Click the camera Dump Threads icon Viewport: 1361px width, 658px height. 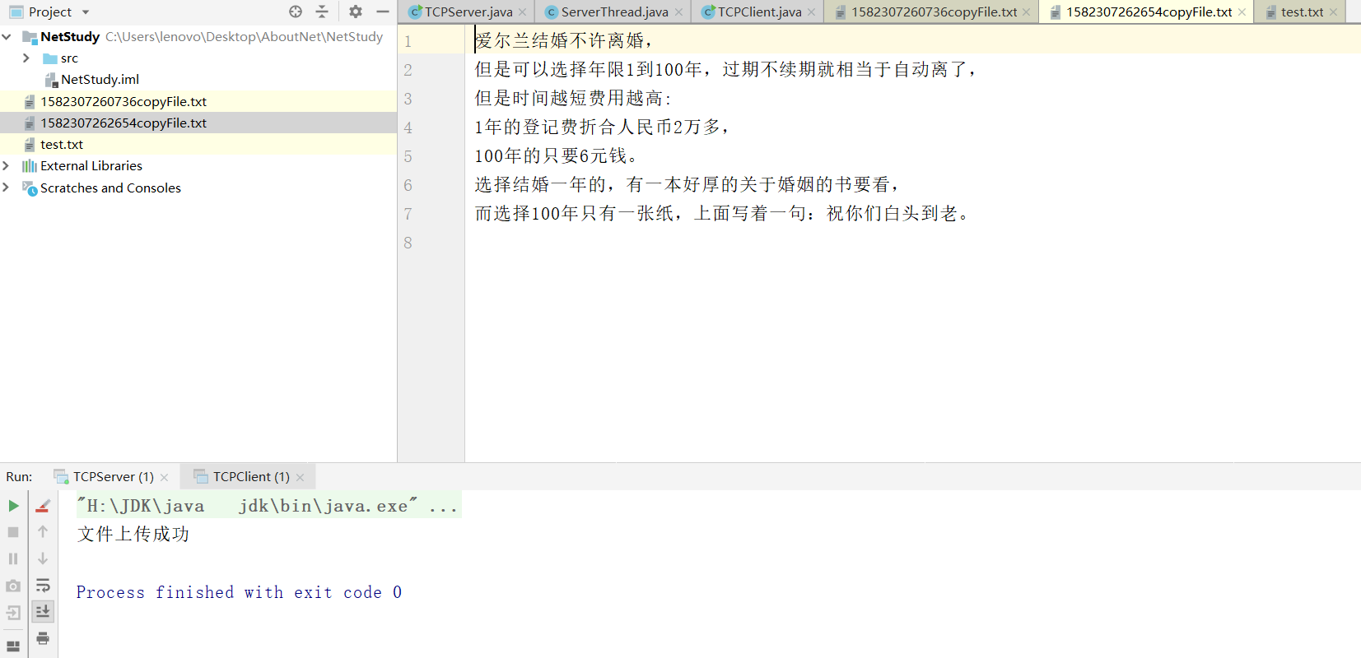(x=13, y=586)
